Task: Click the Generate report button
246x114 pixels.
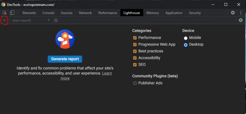Action: pyautogui.click(x=65, y=59)
